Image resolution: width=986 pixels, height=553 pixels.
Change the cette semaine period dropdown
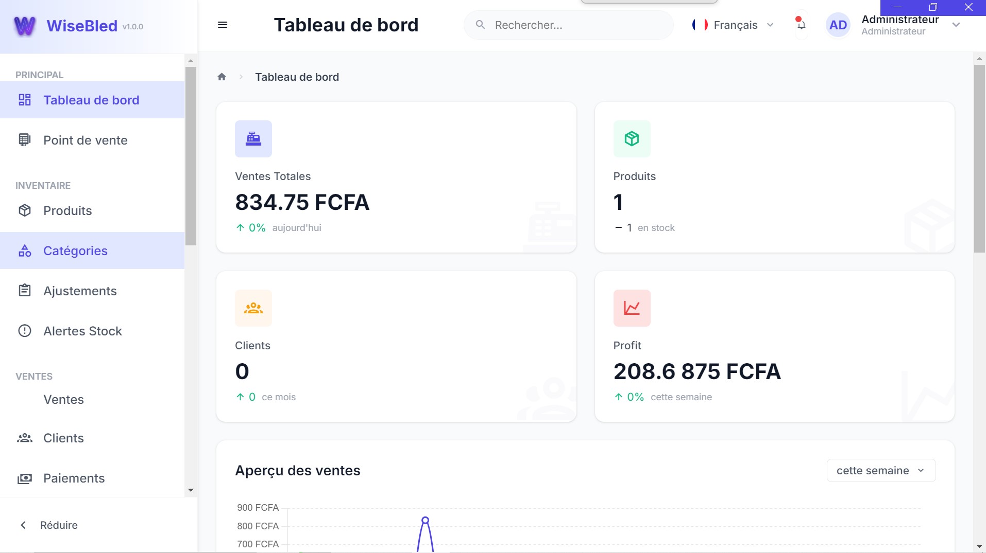coord(880,470)
